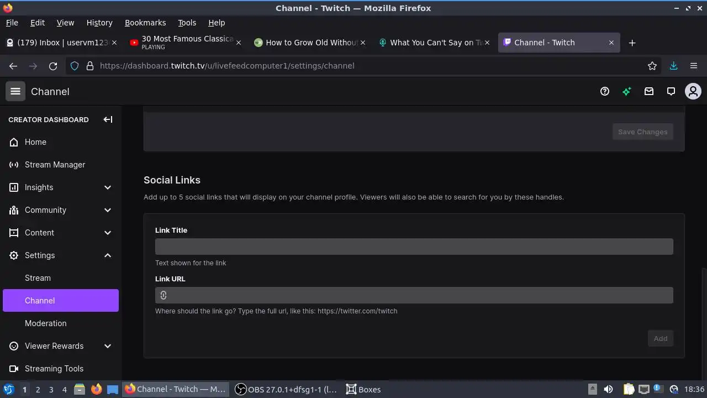Open the File menu

12,23
